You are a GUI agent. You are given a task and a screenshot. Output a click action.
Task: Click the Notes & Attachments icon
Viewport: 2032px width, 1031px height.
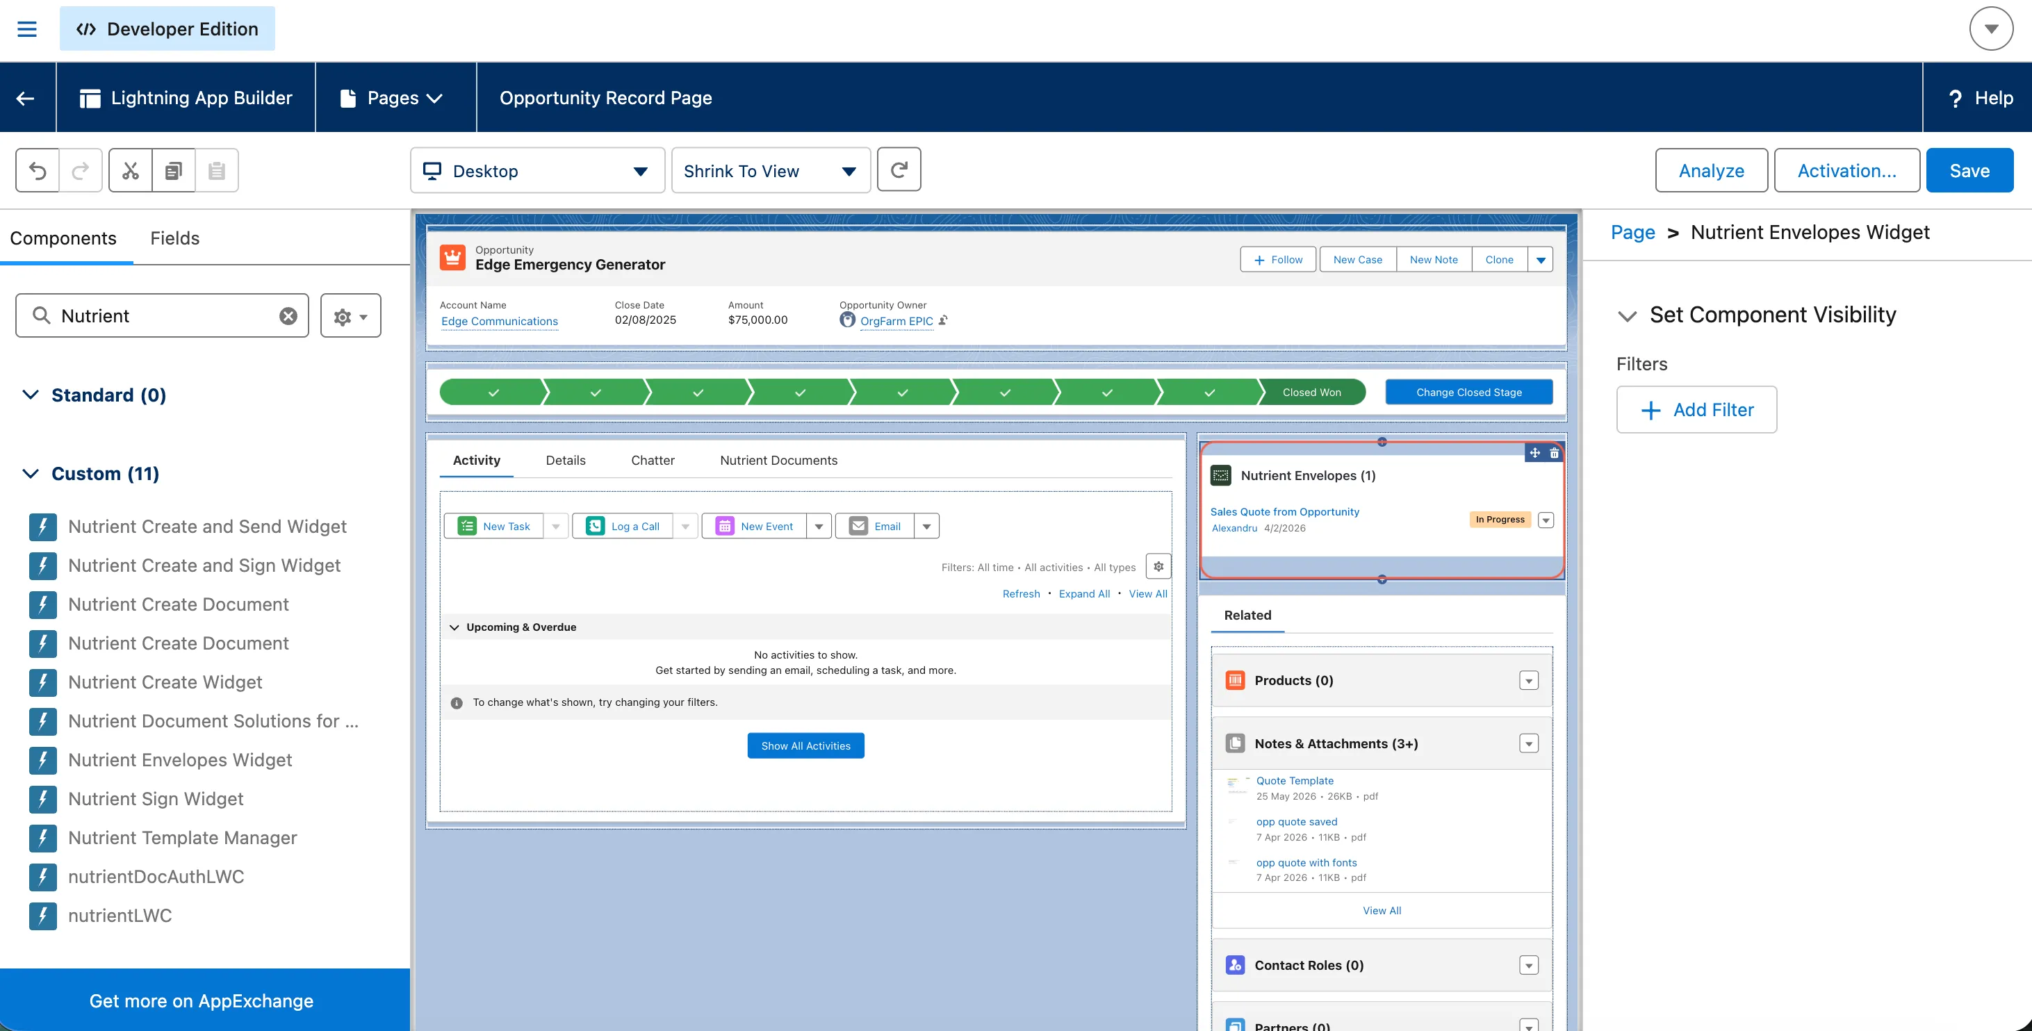point(1236,743)
